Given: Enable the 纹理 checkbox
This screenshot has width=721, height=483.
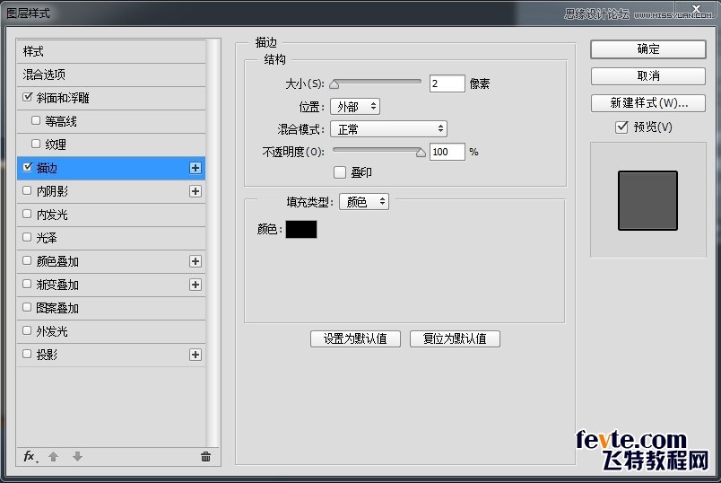Looking at the screenshot, I should click(x=36, y=144).
